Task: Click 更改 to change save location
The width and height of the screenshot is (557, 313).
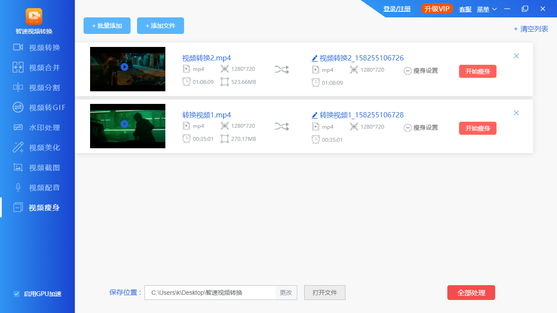Action: coord(286,293)
